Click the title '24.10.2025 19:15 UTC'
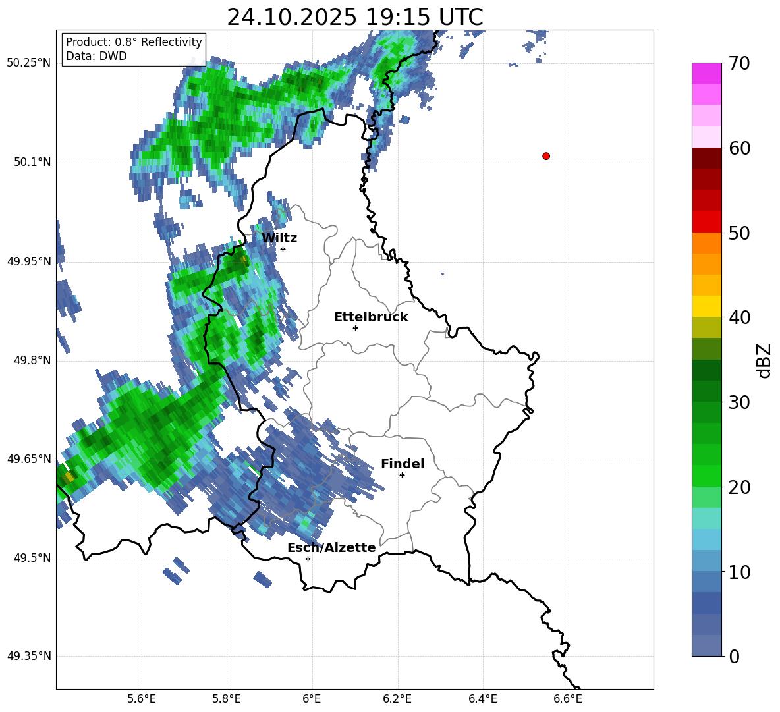This screenshot has width=780, height=712. pos(354,18)
